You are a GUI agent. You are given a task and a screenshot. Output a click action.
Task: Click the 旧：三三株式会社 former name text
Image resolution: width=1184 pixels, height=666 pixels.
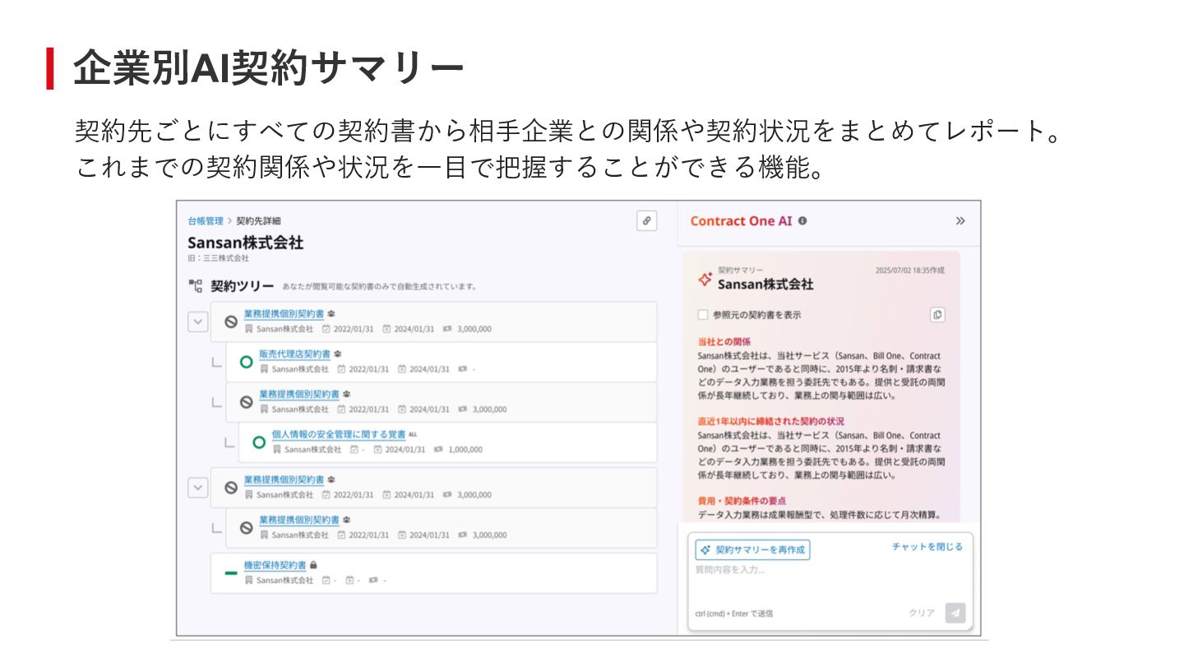pos(218,258)
